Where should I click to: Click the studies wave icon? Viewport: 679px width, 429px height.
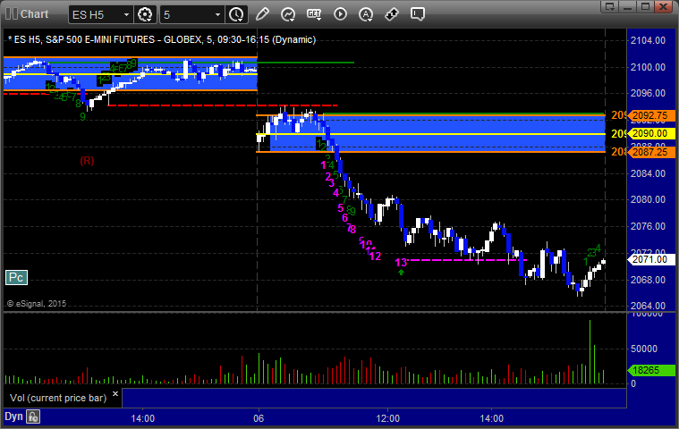click(x=288, y=14)
